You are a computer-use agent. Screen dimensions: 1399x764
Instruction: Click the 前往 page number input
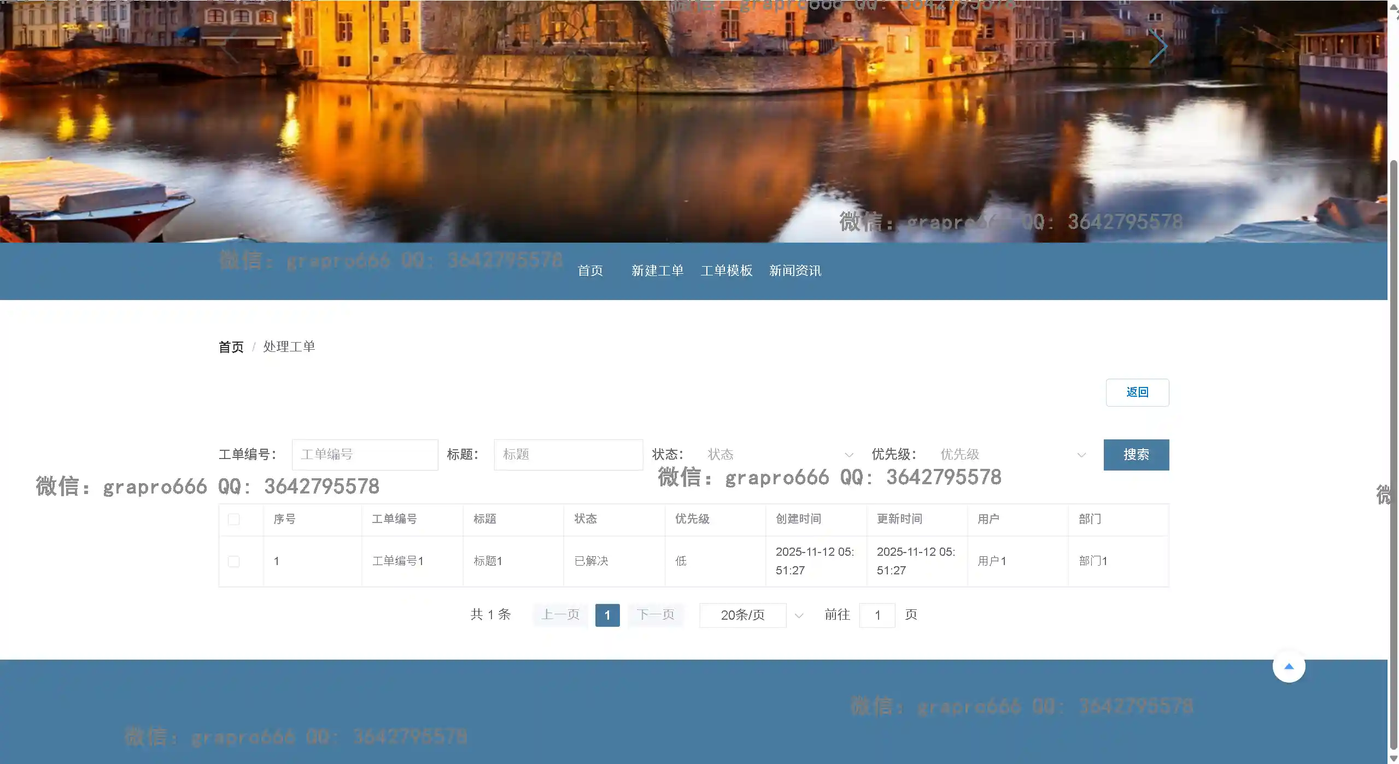[x=877, y=615]
